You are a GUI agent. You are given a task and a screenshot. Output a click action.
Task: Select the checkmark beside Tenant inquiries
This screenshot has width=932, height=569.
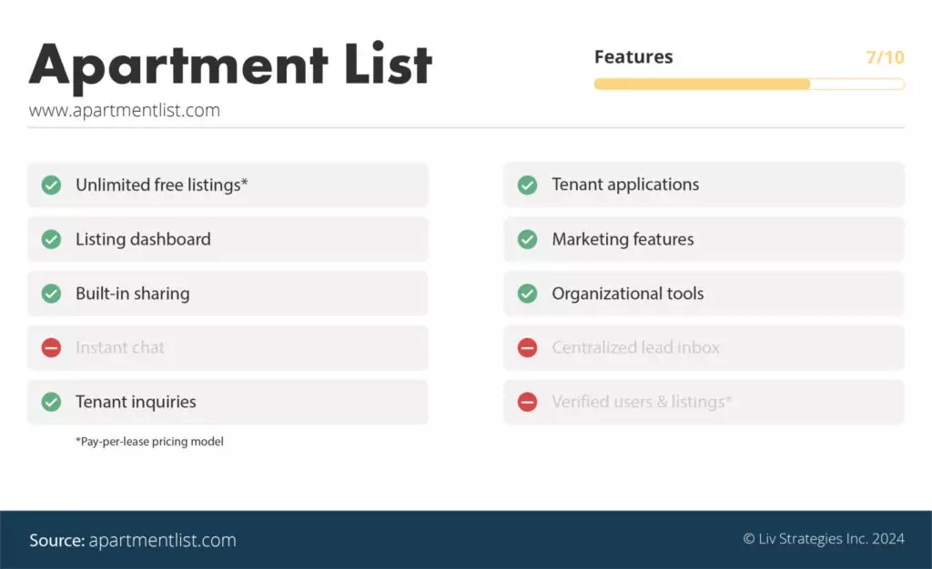[52, 402]
